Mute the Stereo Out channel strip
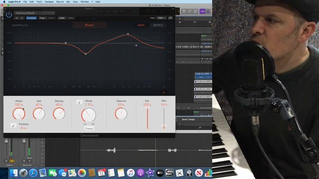The image size is (319, 179). tap(24, 161)
